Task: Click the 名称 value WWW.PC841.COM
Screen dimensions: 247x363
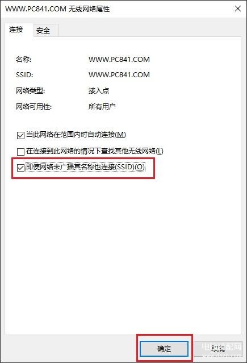Action: (119, 60)
